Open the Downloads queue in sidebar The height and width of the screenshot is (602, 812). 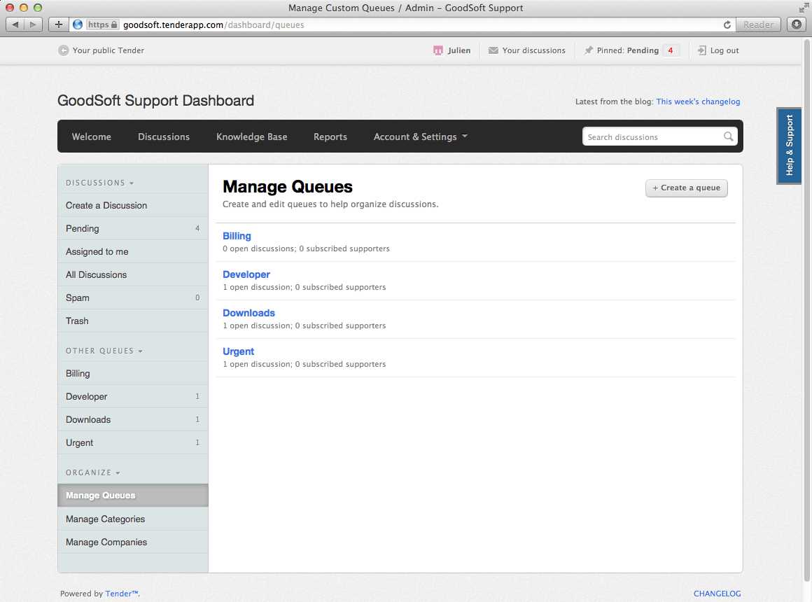coord(133,419)
